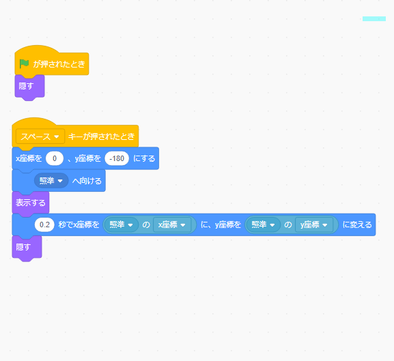
Task: Open the y座標 property dropdown
Action: click(x=314, y=225)
